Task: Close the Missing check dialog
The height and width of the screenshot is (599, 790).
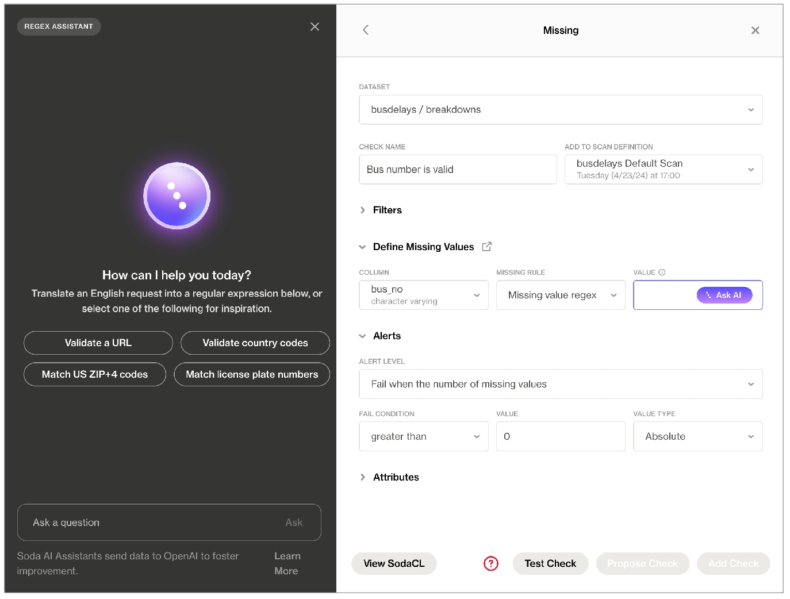Action: point(755,30)
